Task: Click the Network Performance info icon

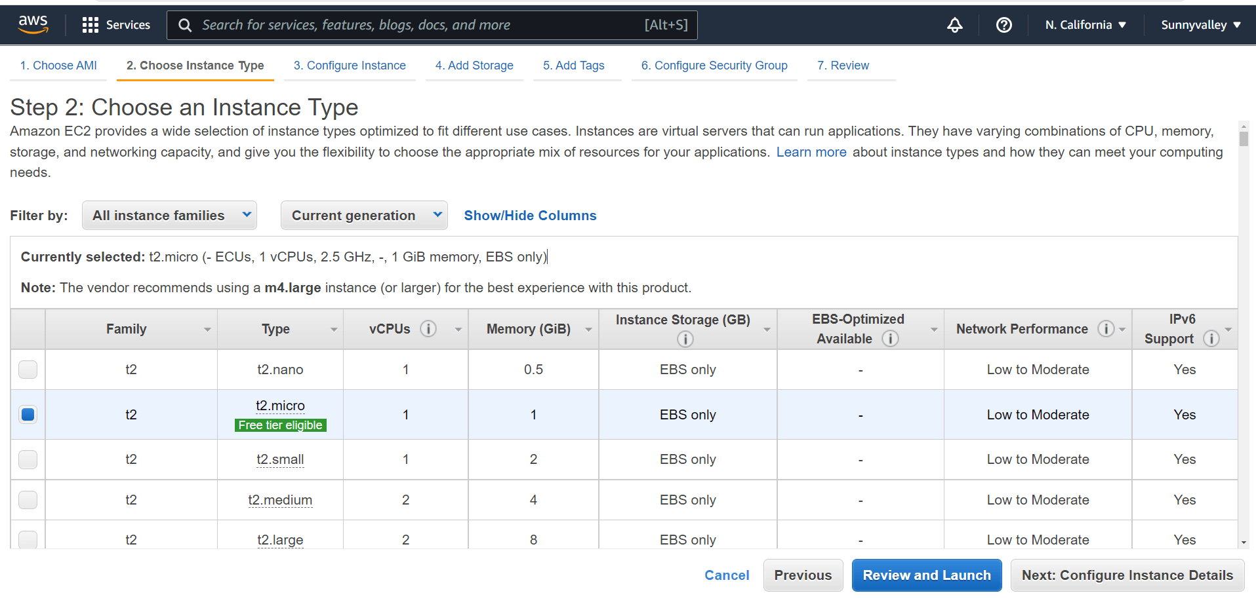Action: [1106, 329]
